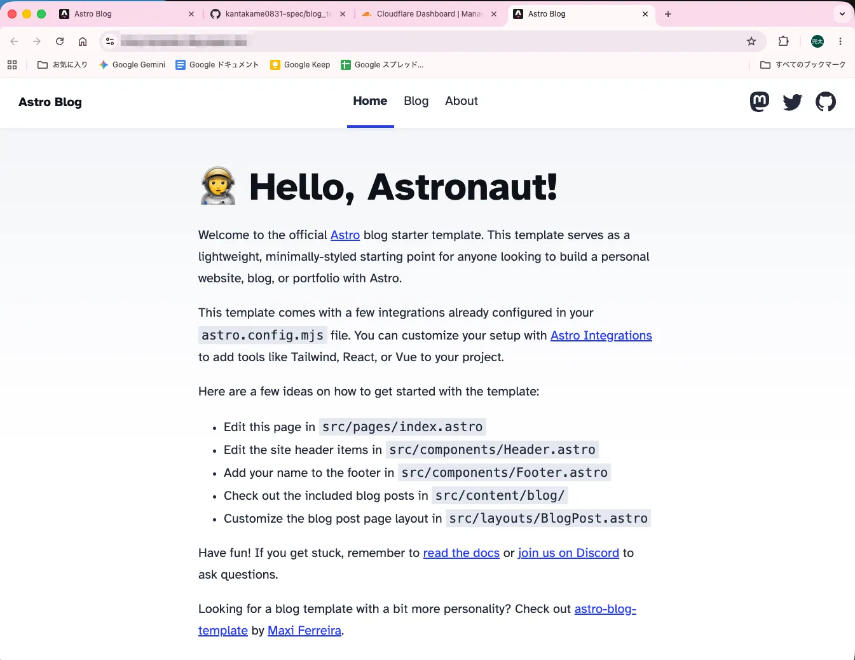Click the browser forward arrow
This screenshot has height=660, width=855.
pos(37,41)
